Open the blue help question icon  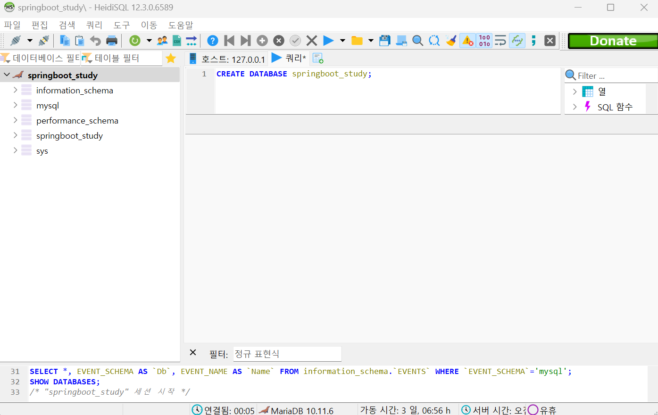pyautogui.click(x=213, y=41)
